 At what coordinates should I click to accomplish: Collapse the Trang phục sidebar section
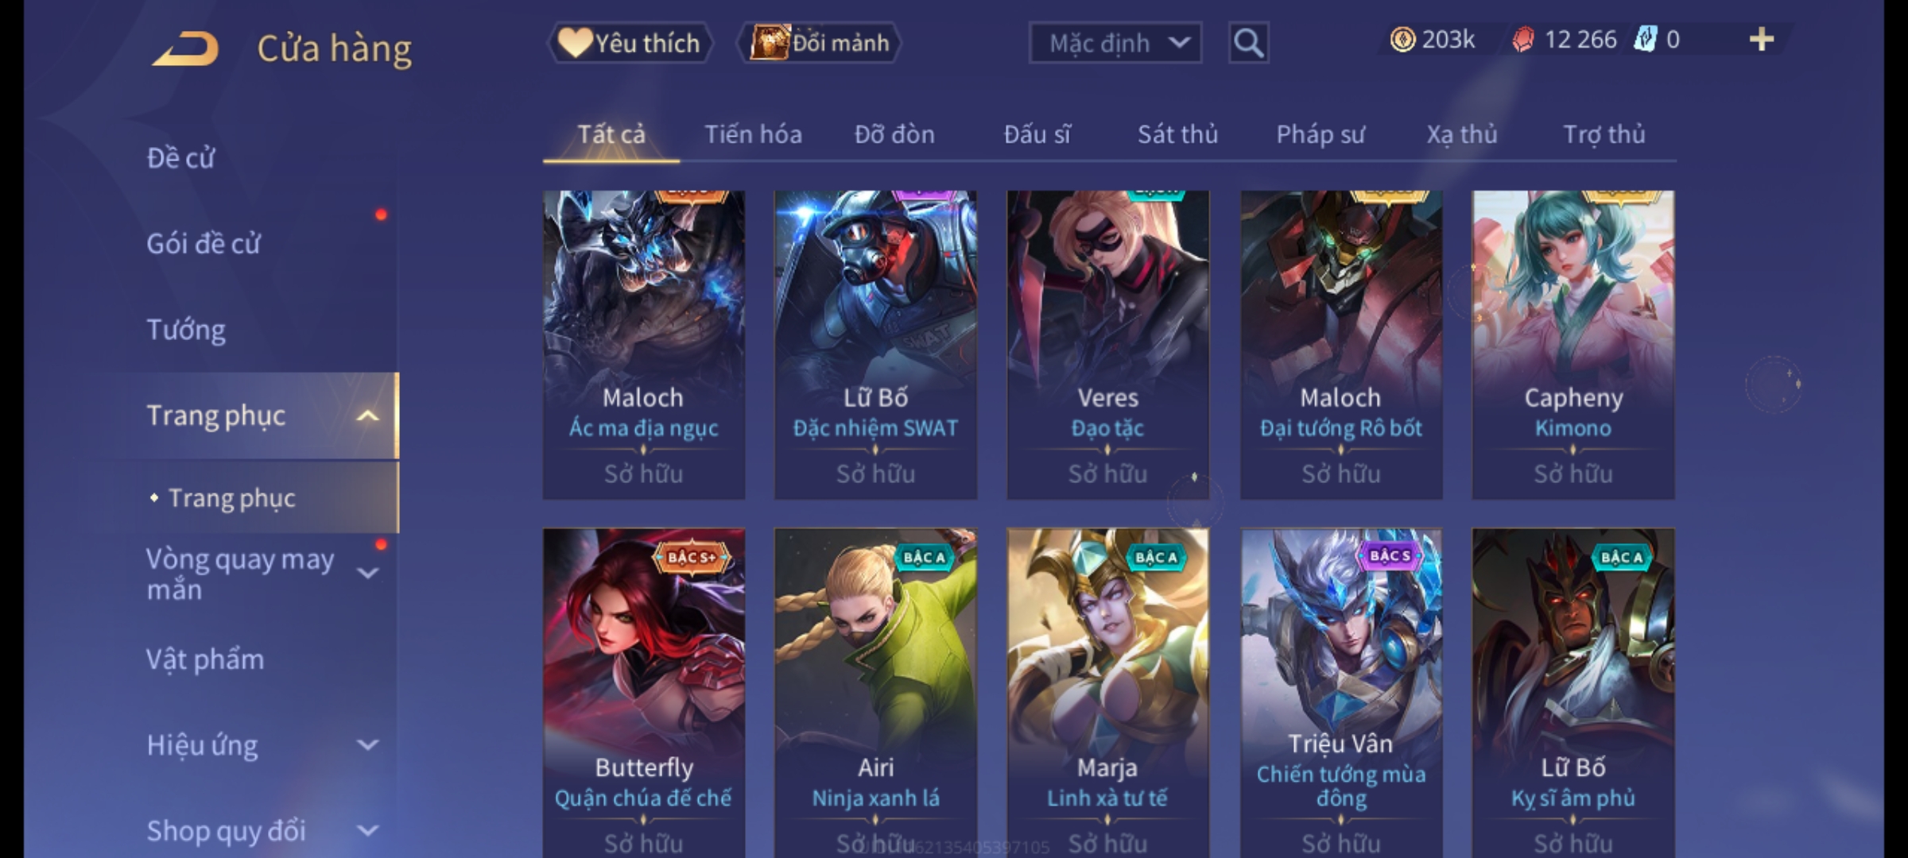pos(367,415)
